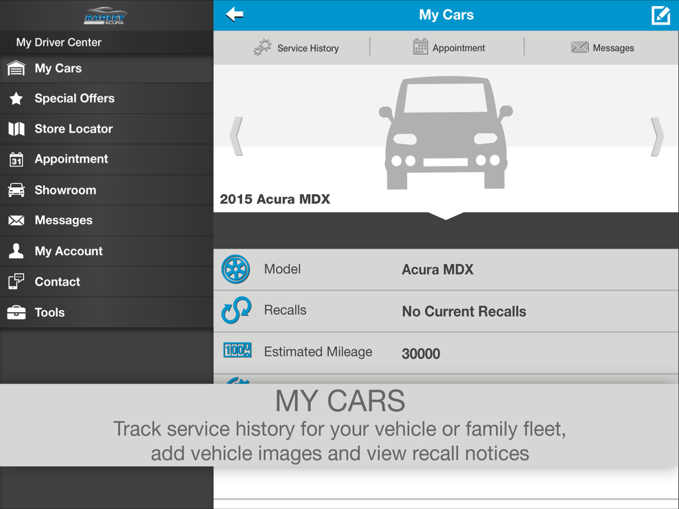The image size is (679, 509).
Task: Click the wheel icon beside Model
Action: [x=235, y=269]
